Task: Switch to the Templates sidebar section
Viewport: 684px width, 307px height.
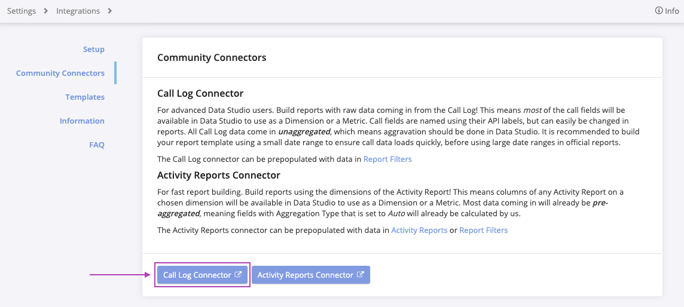Action: coord(85,97)
